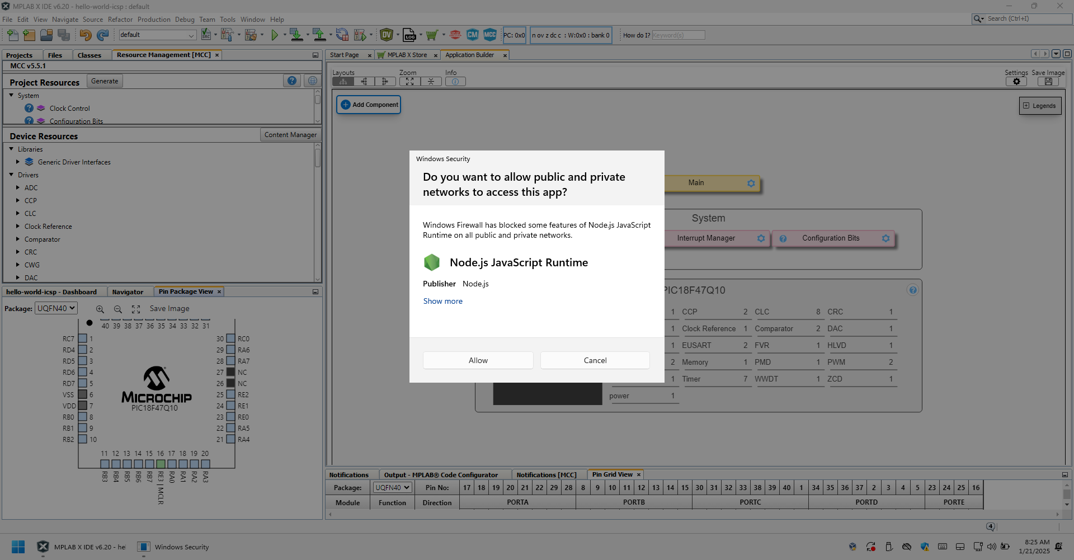Click the globe icon in Project Resources

[x=313, y=81]
